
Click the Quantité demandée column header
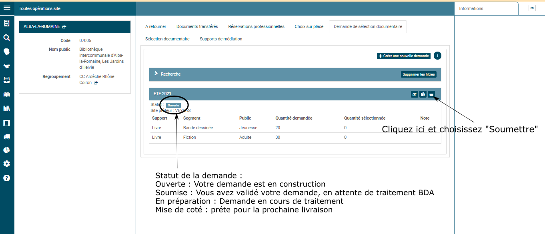pyautogui.click(x=294, y=118)
